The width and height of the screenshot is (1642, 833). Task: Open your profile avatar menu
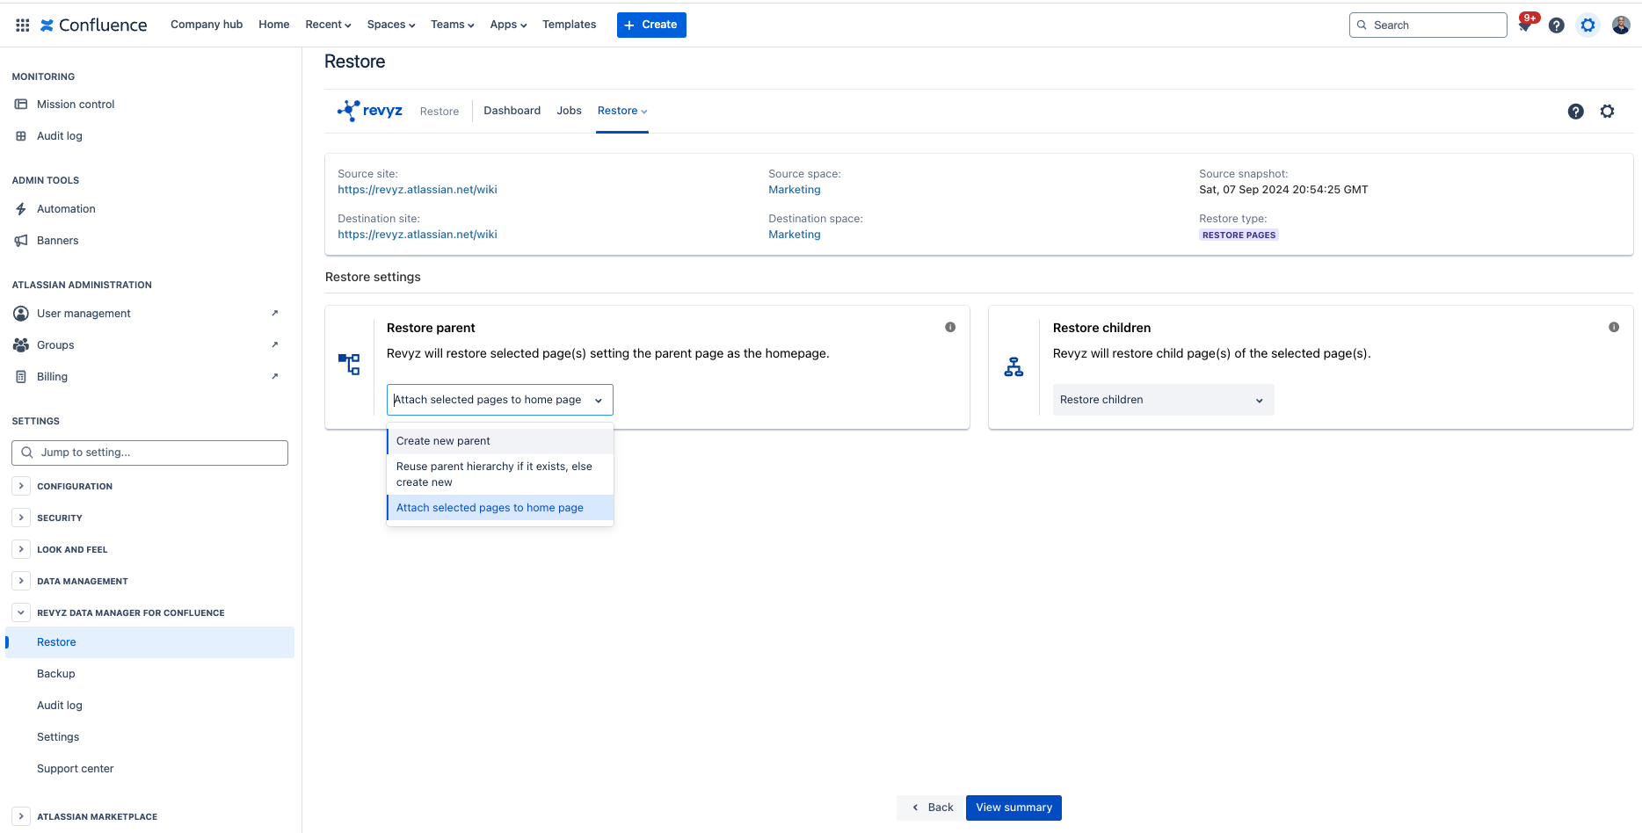(x=1620, y=25)
